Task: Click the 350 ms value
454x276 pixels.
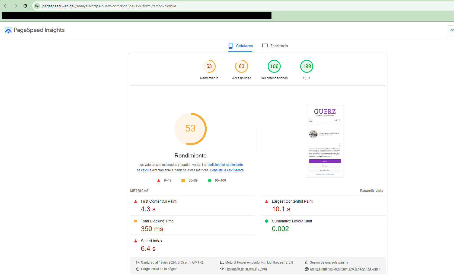Action: point(152,229)
